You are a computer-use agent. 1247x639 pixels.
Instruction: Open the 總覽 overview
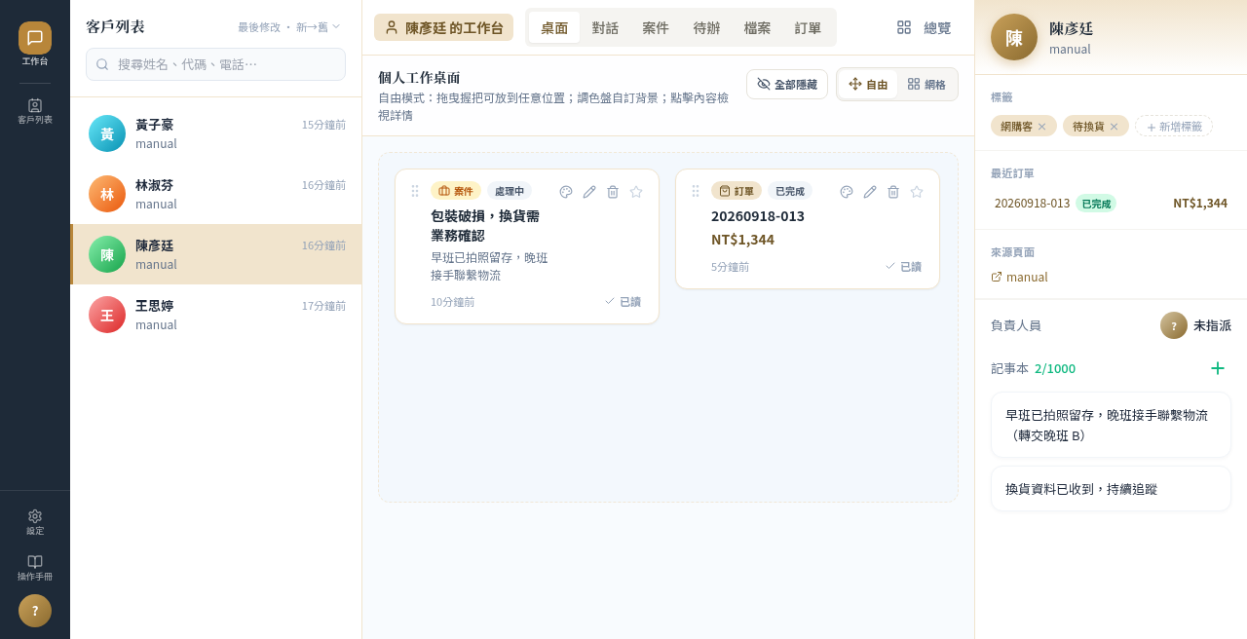point(924,27)
